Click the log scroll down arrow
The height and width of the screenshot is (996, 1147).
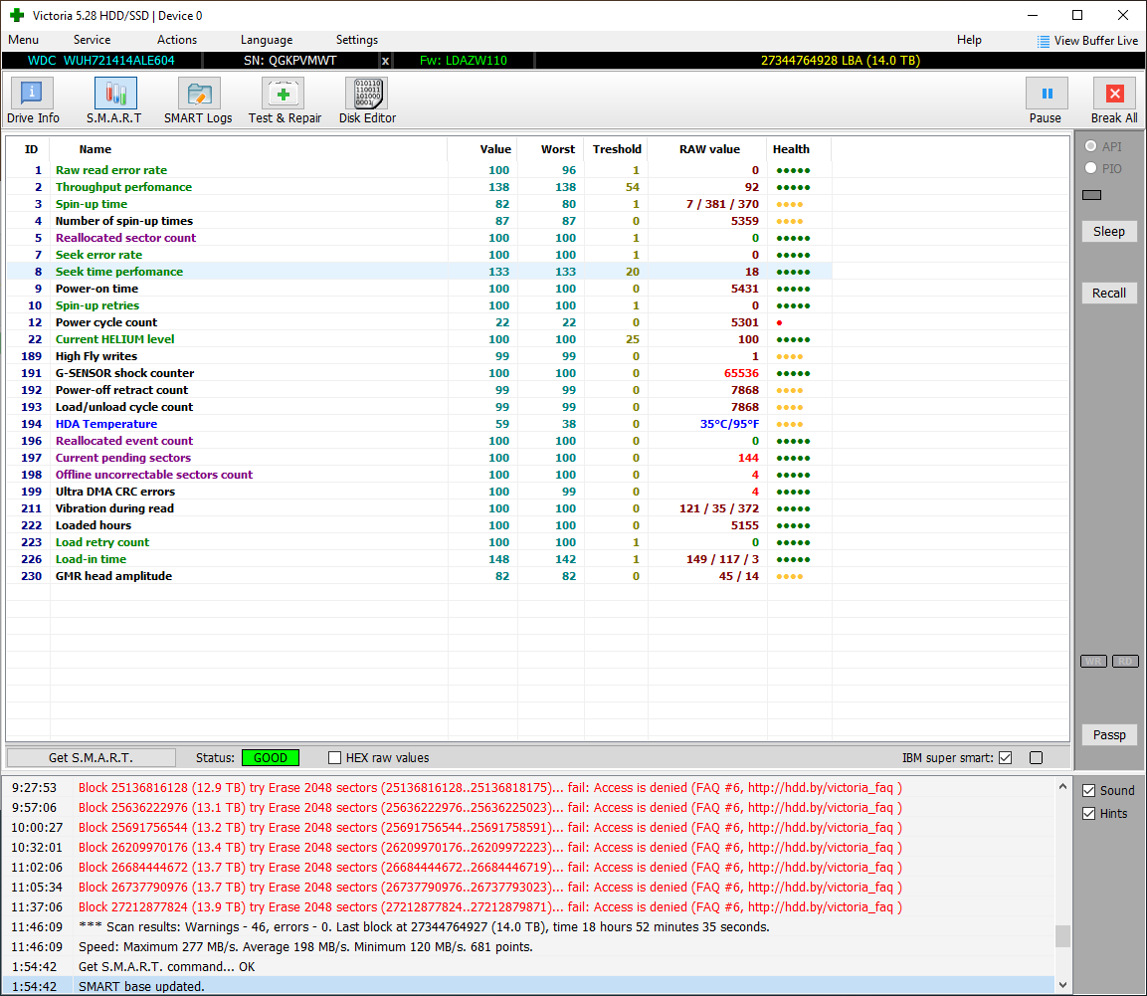pos(1062,985)
